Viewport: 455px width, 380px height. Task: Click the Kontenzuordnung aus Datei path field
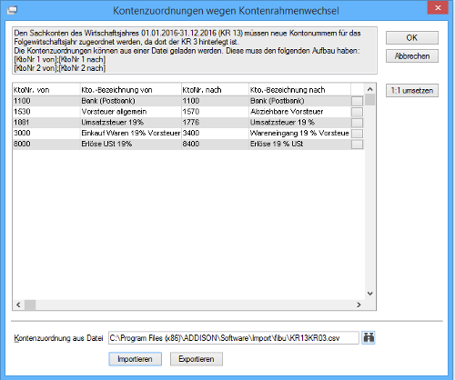point(234,337)
